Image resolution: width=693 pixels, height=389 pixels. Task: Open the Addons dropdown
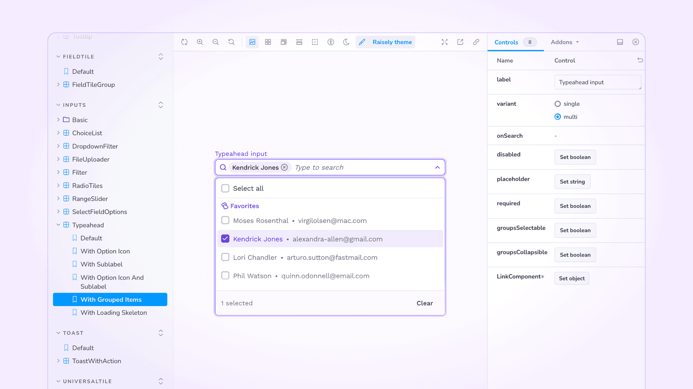tap(565, 42)
